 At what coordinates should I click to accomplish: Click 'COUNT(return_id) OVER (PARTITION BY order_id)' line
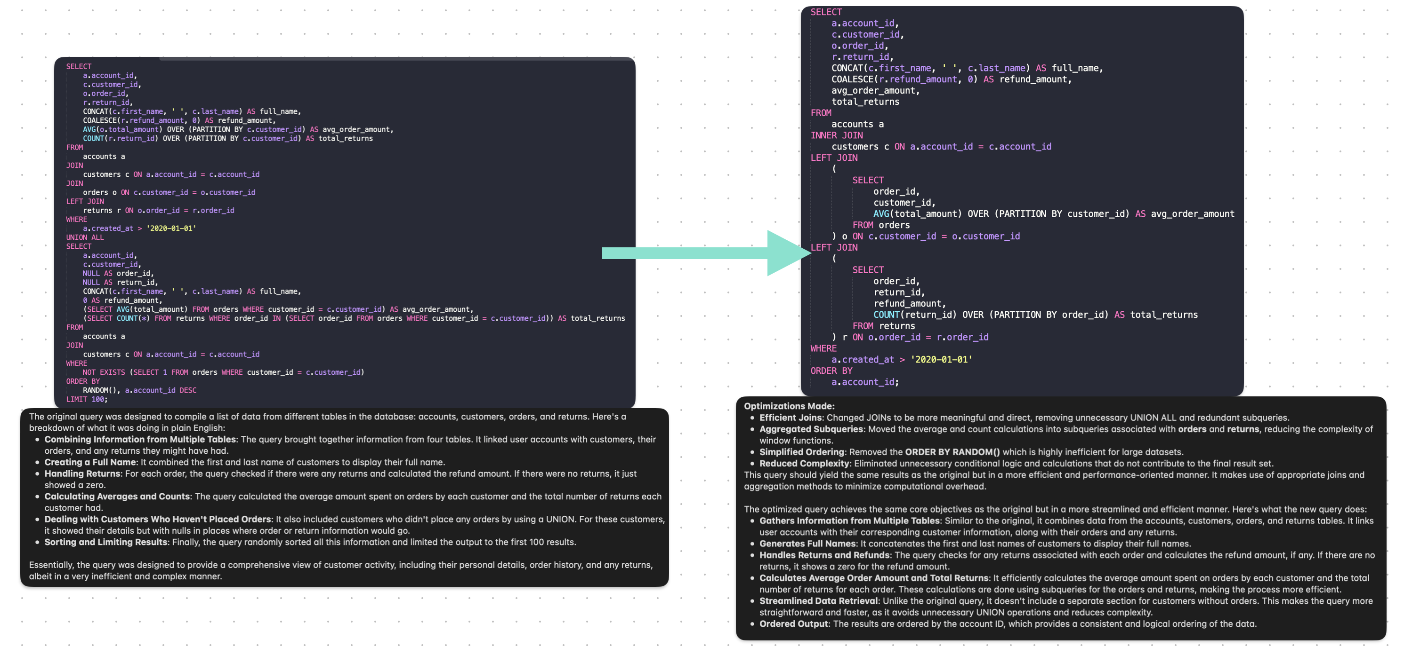(1035, 315)
